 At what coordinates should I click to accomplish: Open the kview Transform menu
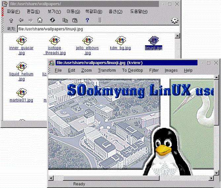point(107,70)
